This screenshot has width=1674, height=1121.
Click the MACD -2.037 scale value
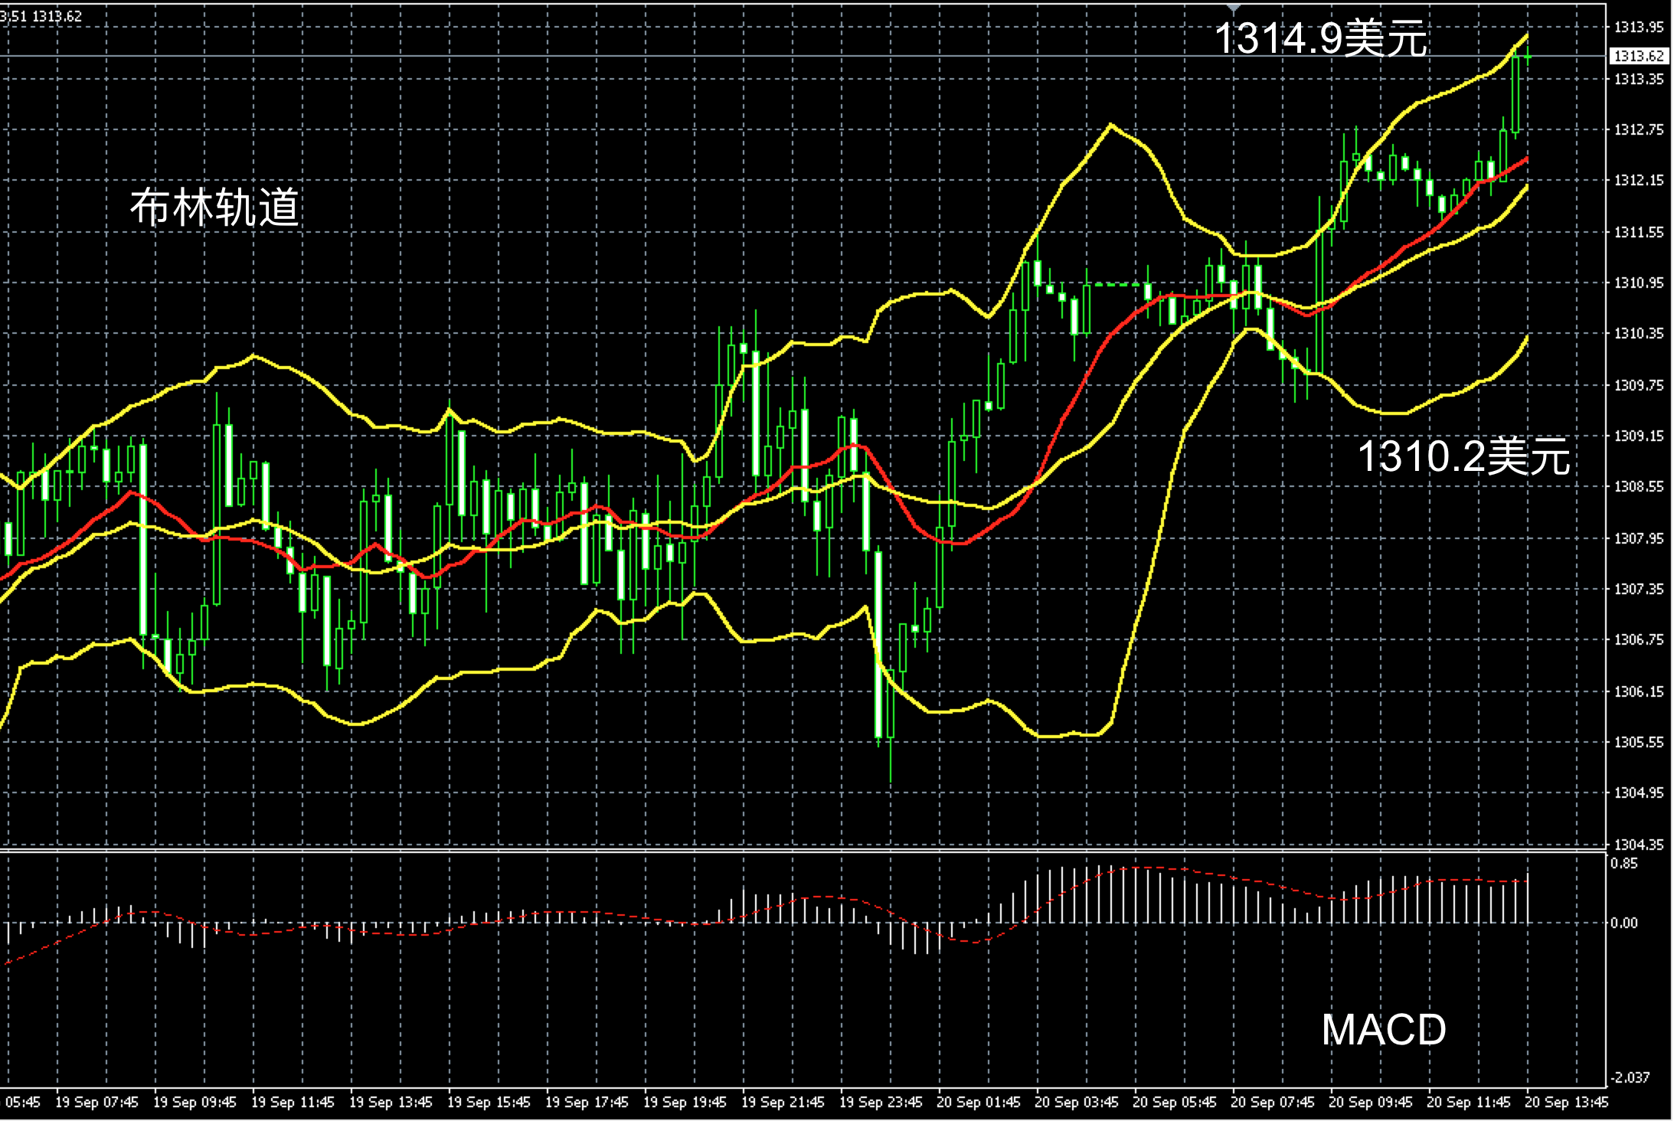pyautogui.click(x=1629, y=1077)
